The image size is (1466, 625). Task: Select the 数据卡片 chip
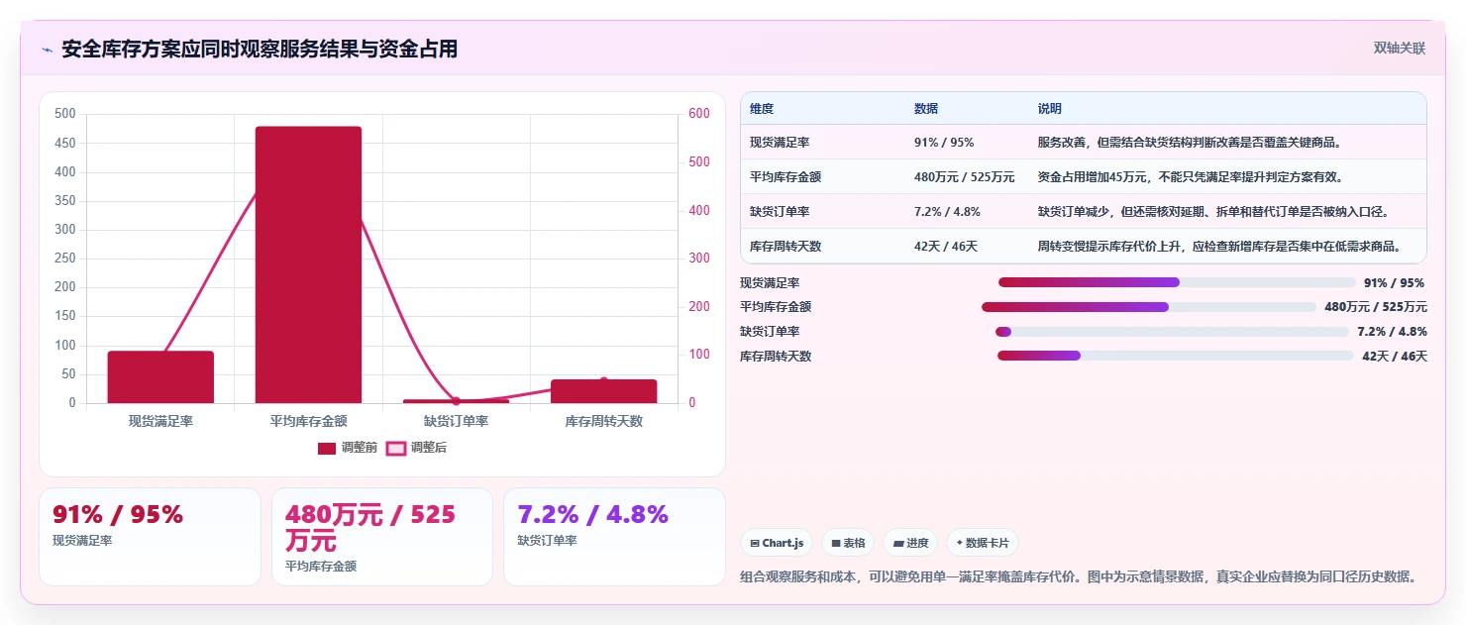tap(983, 543)
